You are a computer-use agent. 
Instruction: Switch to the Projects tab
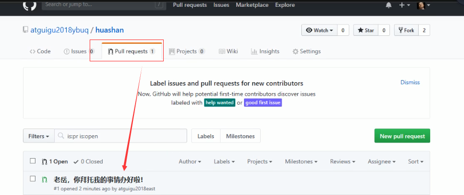point(187,51)
